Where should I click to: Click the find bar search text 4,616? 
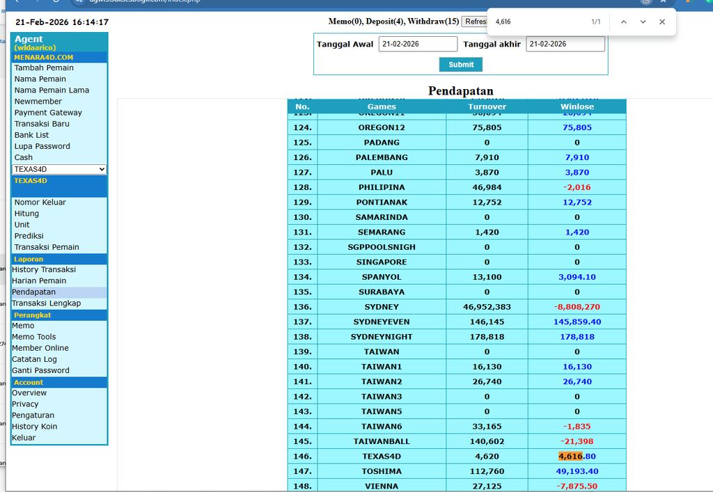click(x=503, y=22)
